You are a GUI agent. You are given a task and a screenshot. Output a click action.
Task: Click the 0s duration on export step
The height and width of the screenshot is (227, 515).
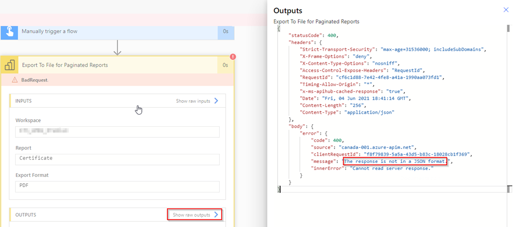225,65
